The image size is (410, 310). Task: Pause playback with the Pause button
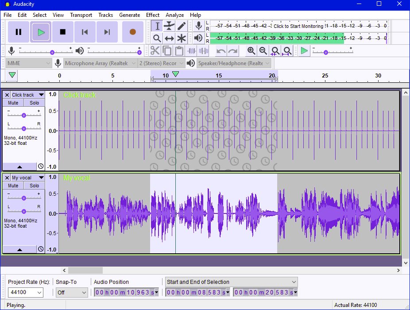[x=18, y=32]
